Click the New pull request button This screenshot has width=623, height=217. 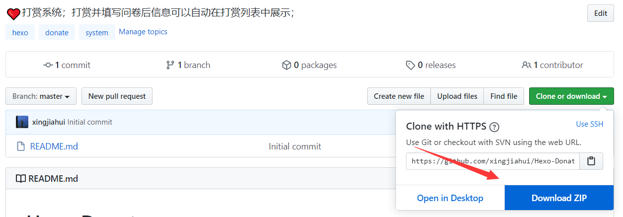(x=117, y=96)
